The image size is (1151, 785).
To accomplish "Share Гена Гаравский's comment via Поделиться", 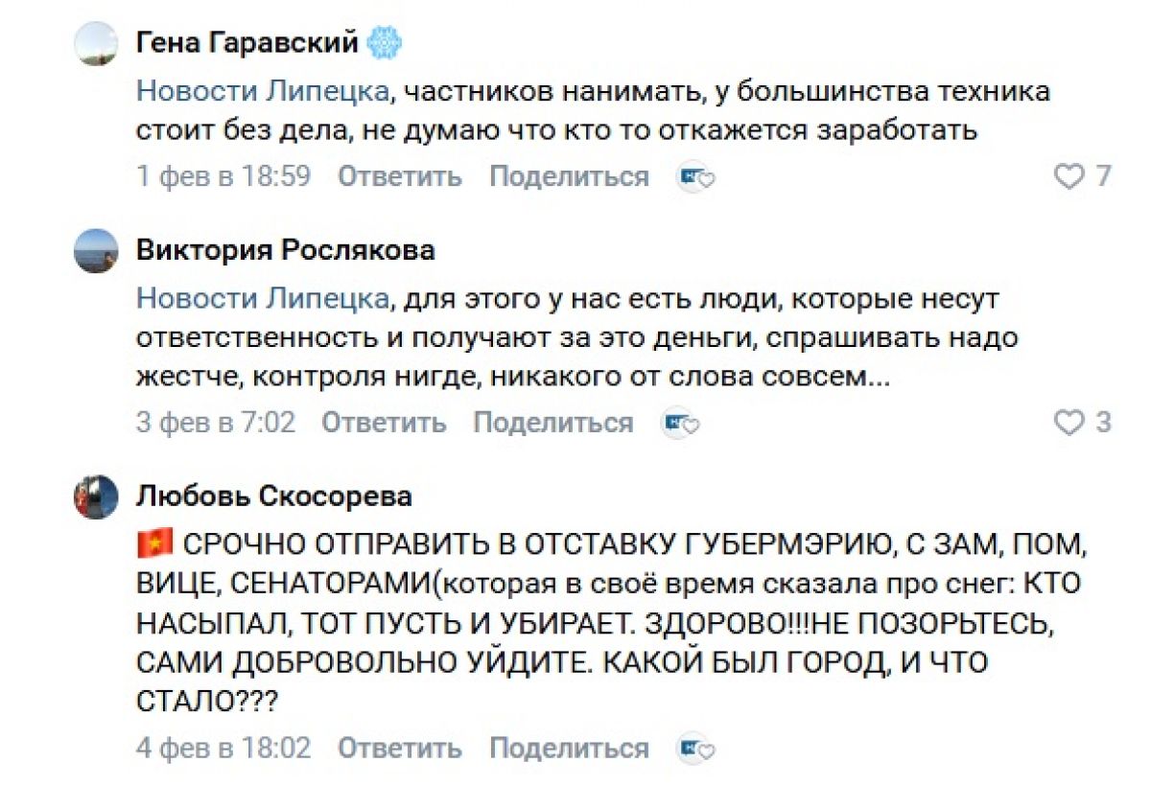I will pyautogui.click(x=569, y=177).
